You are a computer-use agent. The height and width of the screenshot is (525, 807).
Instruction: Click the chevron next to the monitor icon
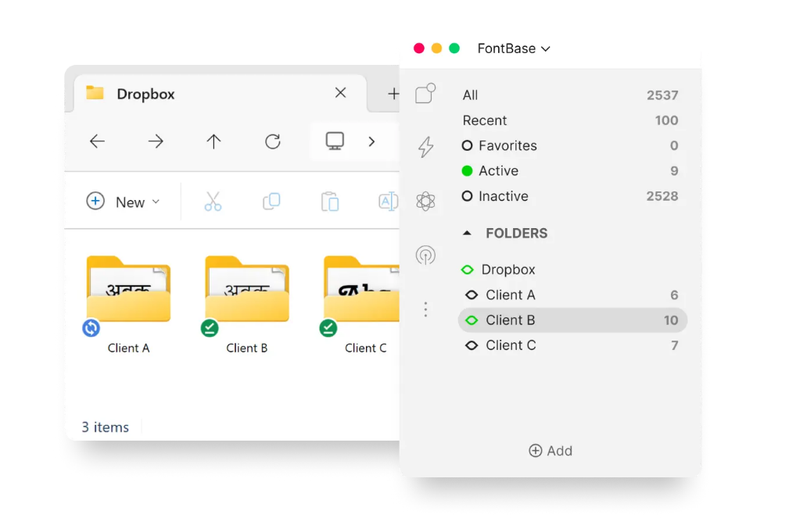coord(371,141)
